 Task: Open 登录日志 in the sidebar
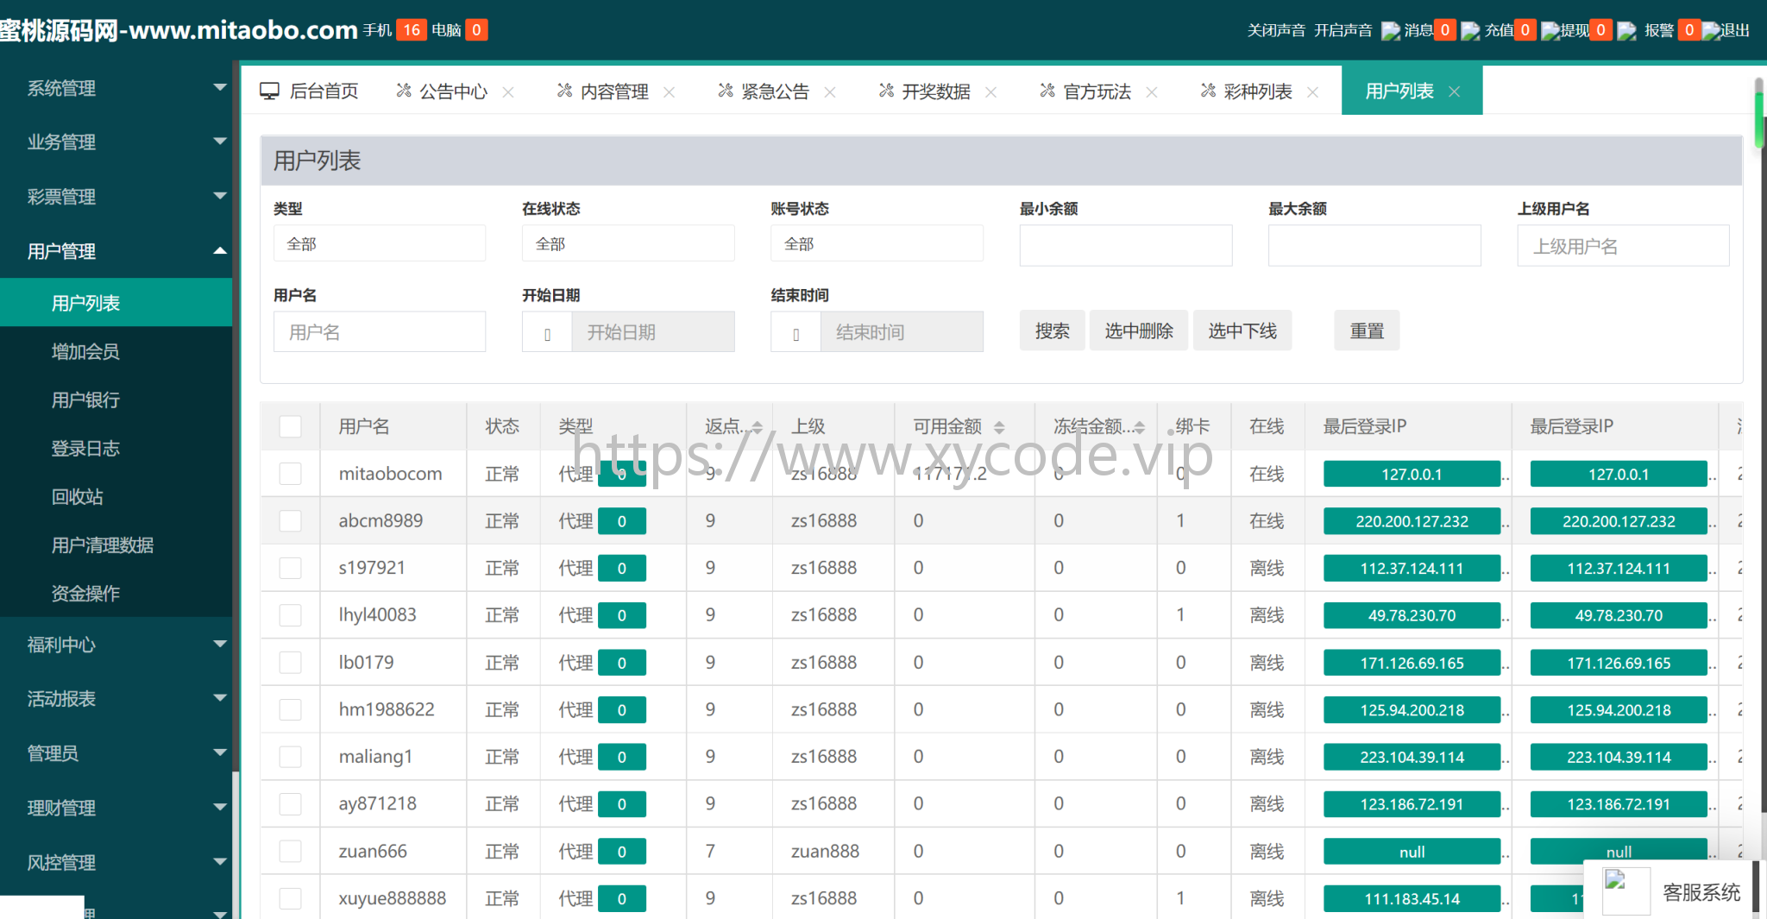pyautogui.click(x=116, y=448)
